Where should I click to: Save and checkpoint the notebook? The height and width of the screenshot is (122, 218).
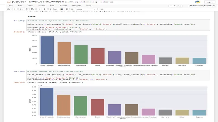coord(8,9)
